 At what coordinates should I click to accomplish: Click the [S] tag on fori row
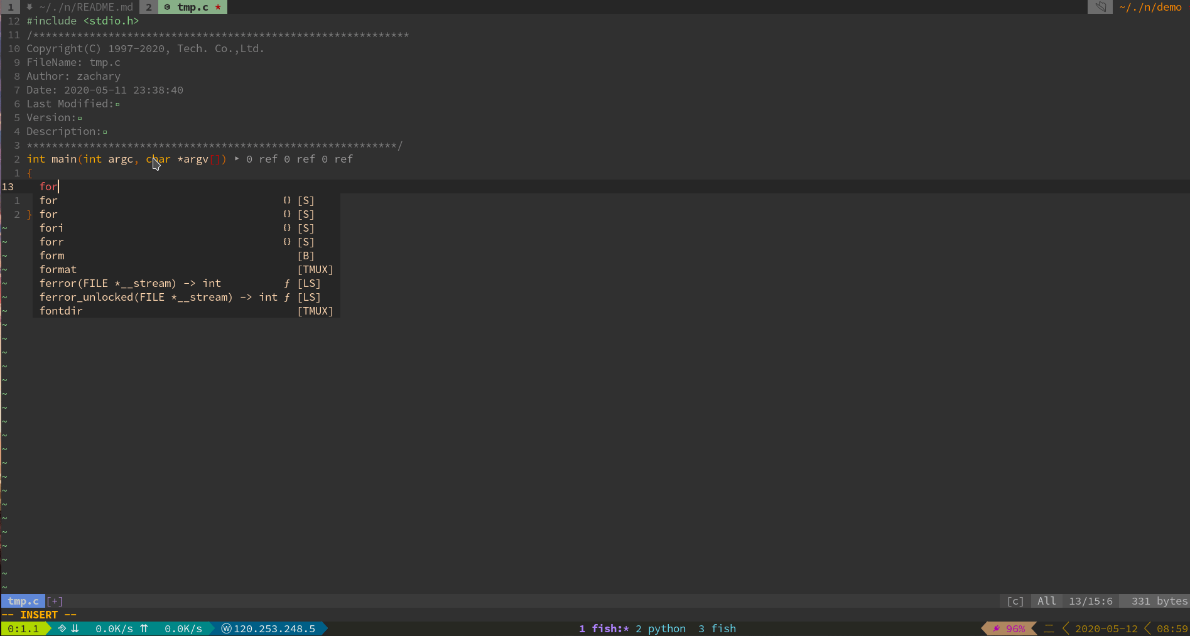tap(306, 228)
